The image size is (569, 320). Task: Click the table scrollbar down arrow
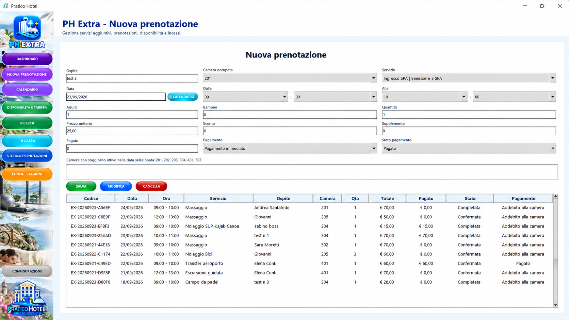[555, 305]
